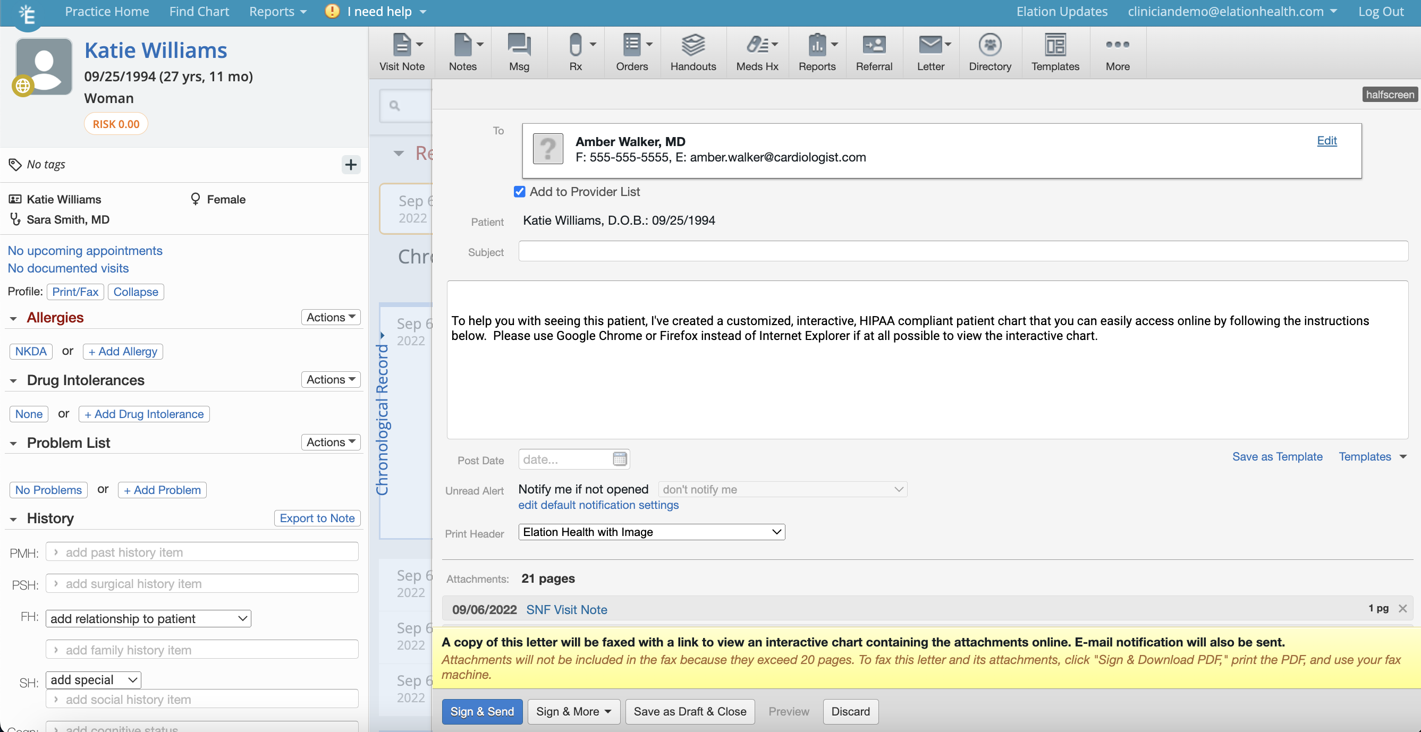This screenshot has width=1421, height=732.
Task: Open Problem List Actions dropdown
Action: pyautogui.click(x=331, y=442)
